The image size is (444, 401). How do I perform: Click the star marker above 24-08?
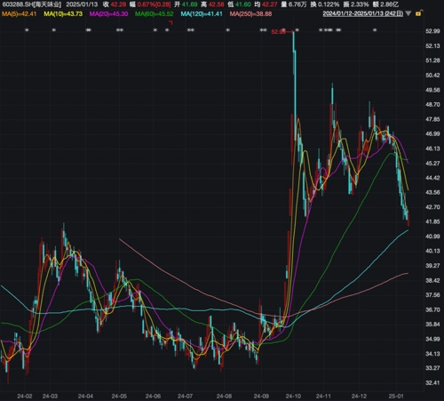click(227, 30)
